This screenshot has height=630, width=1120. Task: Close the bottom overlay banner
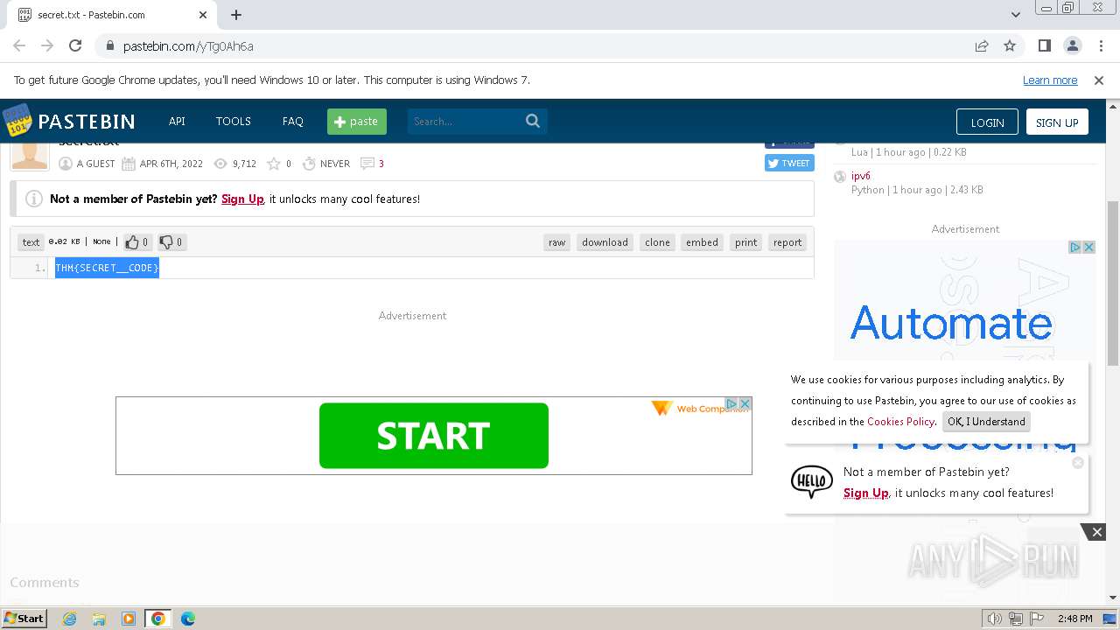[1096, 531]
